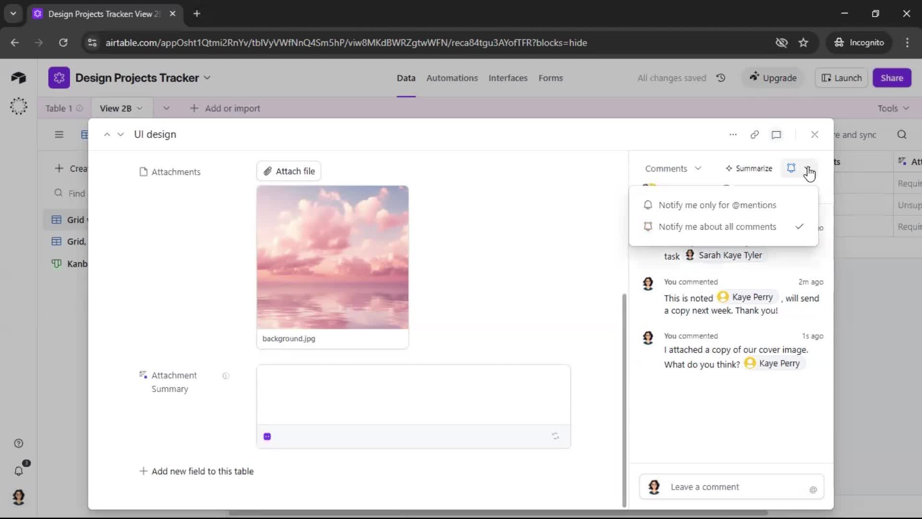Go to previous record arrow

click(107, 135)
